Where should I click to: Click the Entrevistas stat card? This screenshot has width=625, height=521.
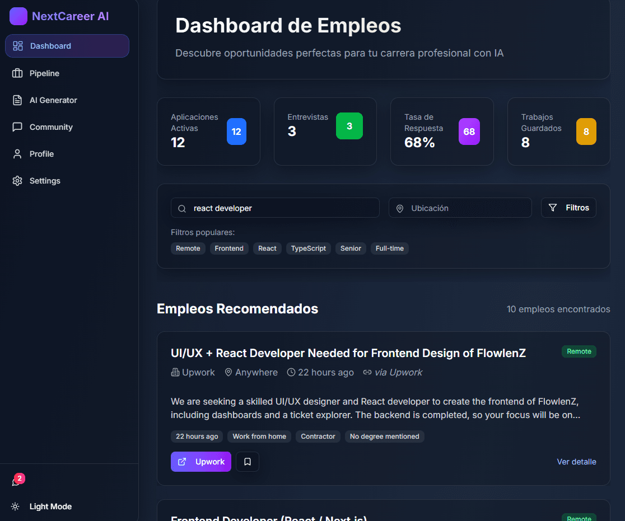[x=325, y=132]
